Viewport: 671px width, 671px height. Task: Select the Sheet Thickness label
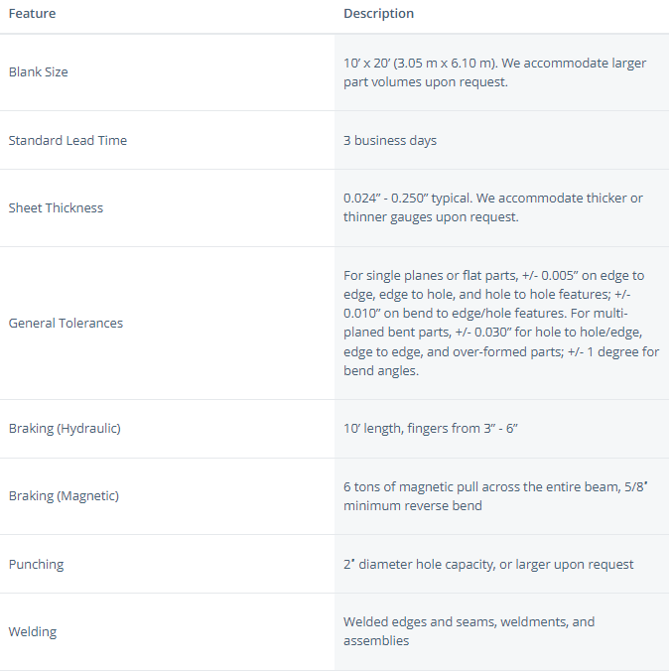(x=56, y=208)
